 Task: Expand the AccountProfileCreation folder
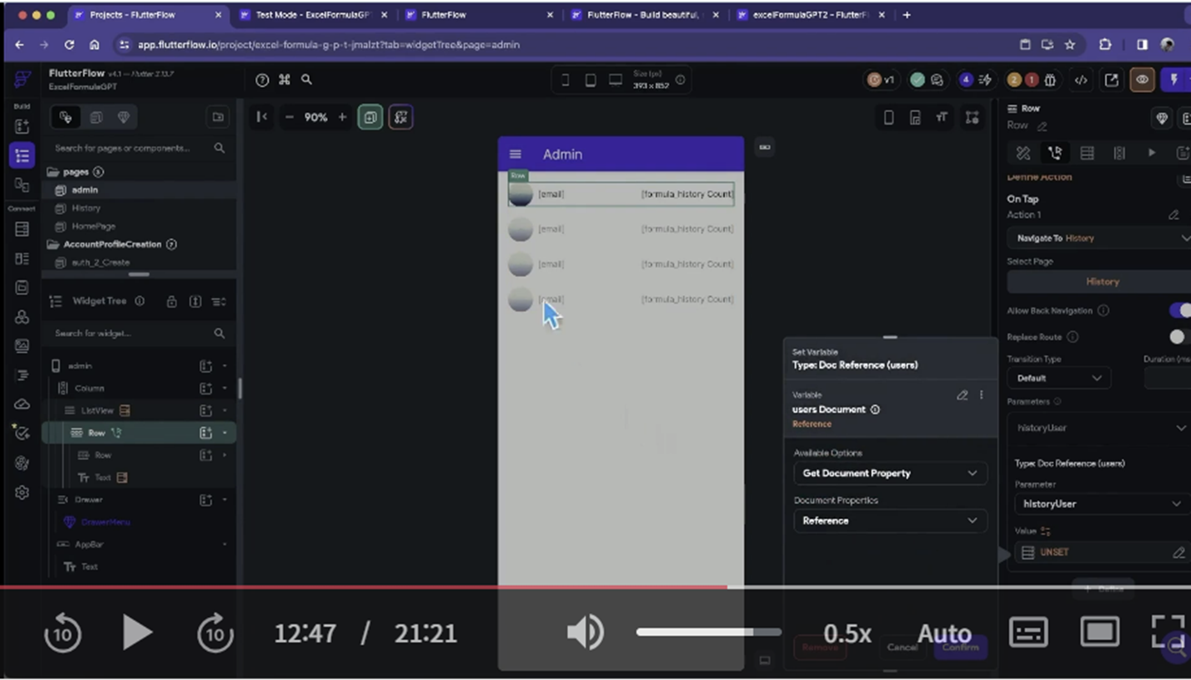53,245
